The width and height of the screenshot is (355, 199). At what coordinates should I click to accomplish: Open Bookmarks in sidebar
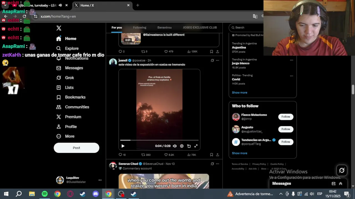(x=71, y=97)
